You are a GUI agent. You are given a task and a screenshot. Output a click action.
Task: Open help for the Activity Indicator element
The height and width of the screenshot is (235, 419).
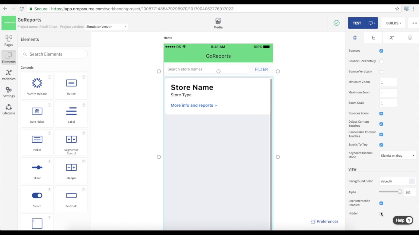49,77
